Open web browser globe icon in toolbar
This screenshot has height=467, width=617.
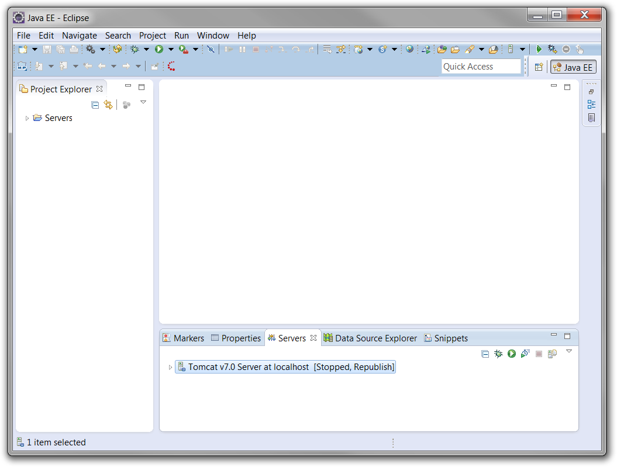click(x=409, y=50)
